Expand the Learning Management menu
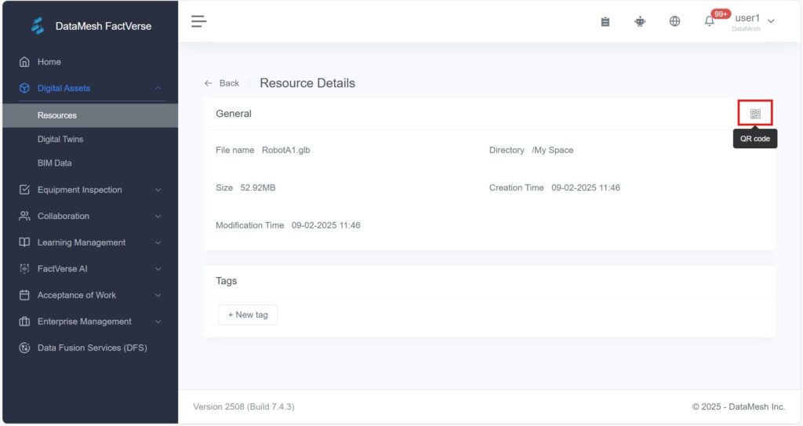 [x=158, y=242]
